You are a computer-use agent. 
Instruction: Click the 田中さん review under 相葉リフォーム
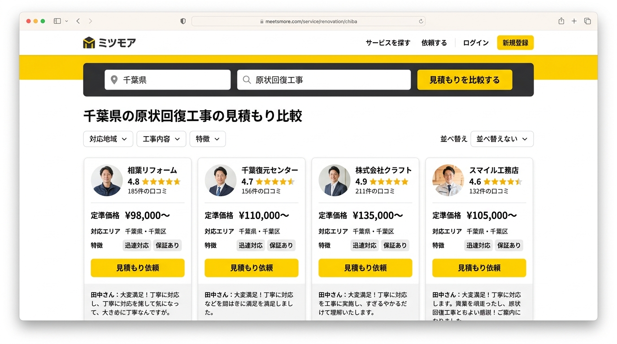tap(135, 304)
